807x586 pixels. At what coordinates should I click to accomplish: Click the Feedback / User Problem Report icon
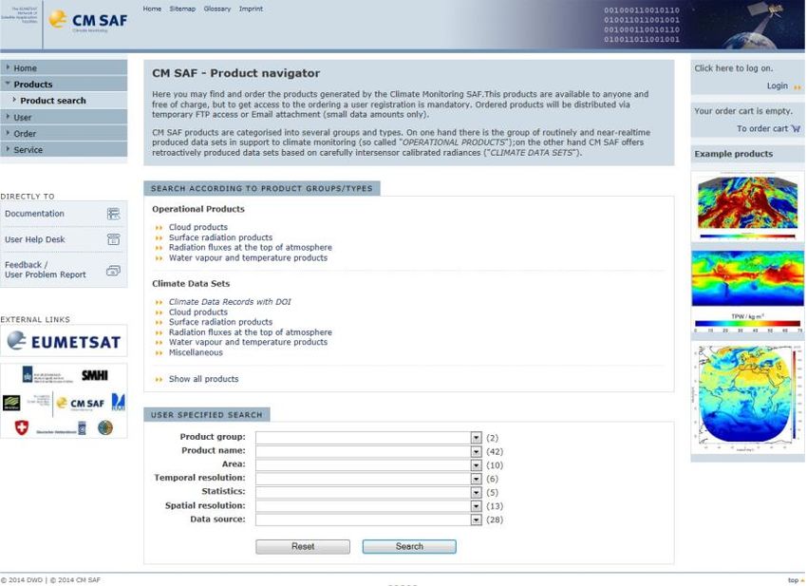click(x=113, y=271)
